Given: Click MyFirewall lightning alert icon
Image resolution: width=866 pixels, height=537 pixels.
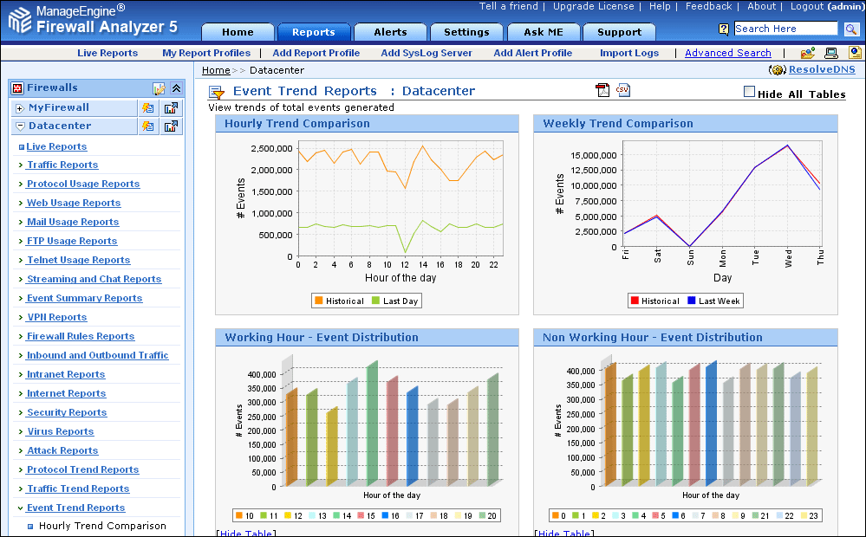Looking at the screenshot, I should click(x=148, y=108).
